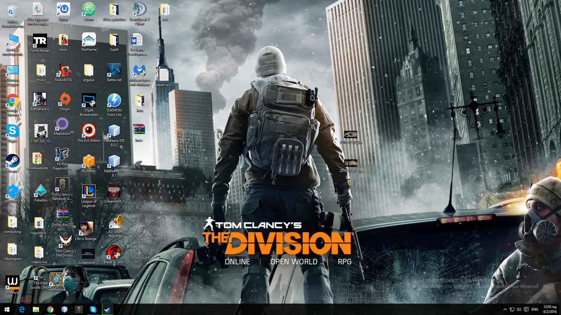Select the Buildbox desktop icon
Viewport: 561px width, 315px height.
[x=89, y=164]
